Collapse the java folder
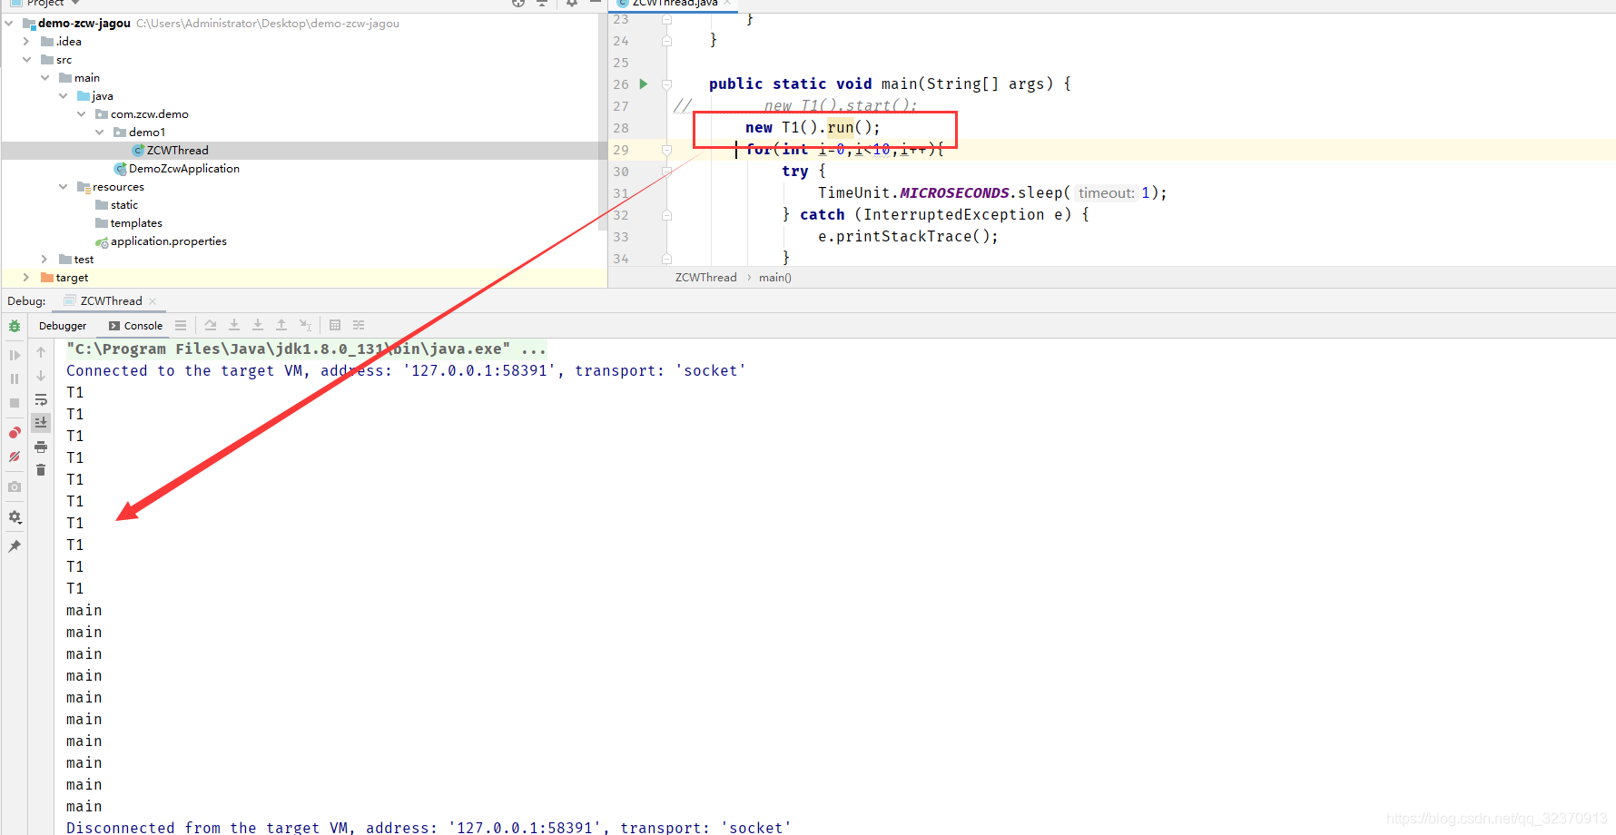Image resolution: width=1616 pixels, height=835 pixels. [x=63, y=95]
